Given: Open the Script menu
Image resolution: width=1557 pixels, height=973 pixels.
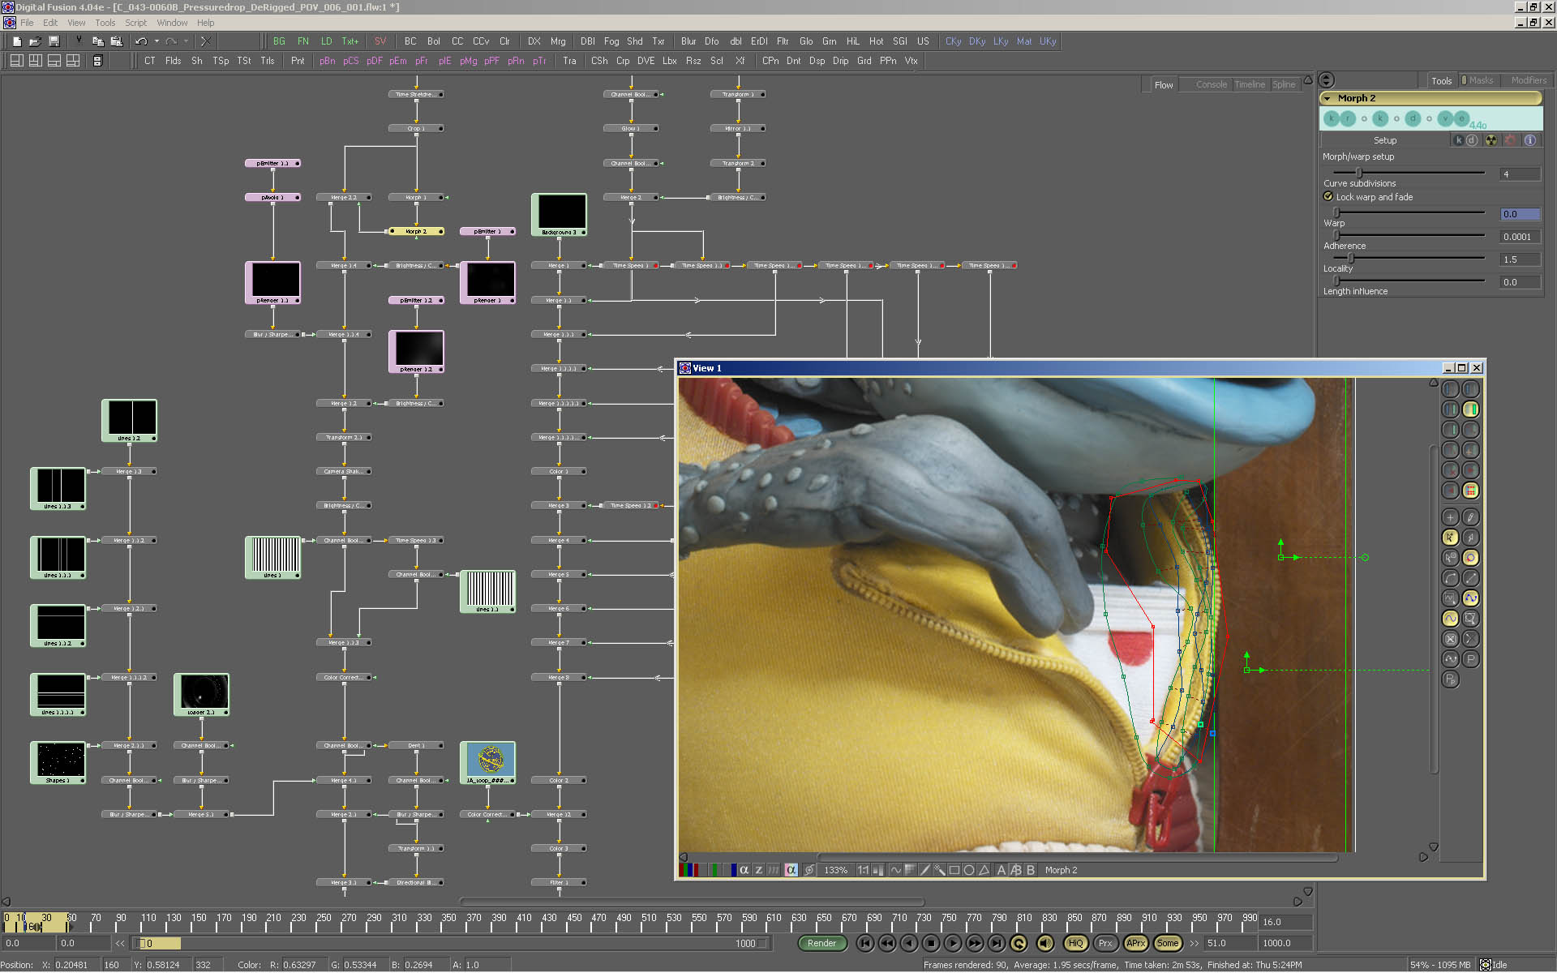Looking at the screenshot, I should 135,23.
